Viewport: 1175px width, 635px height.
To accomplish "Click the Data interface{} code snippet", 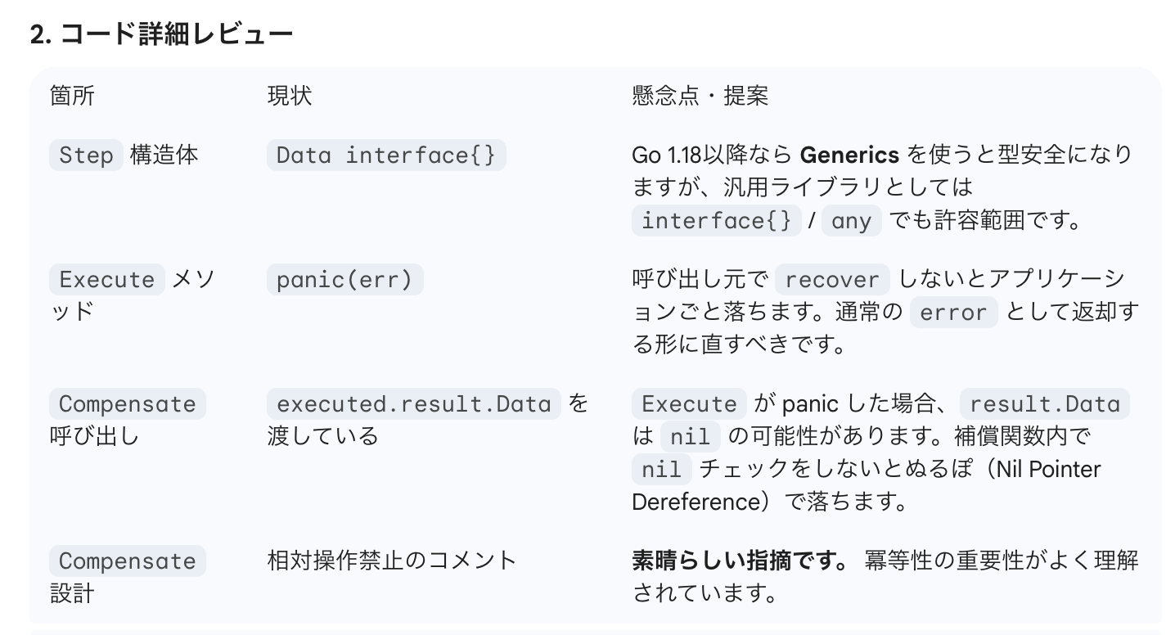I will (386, 155).
